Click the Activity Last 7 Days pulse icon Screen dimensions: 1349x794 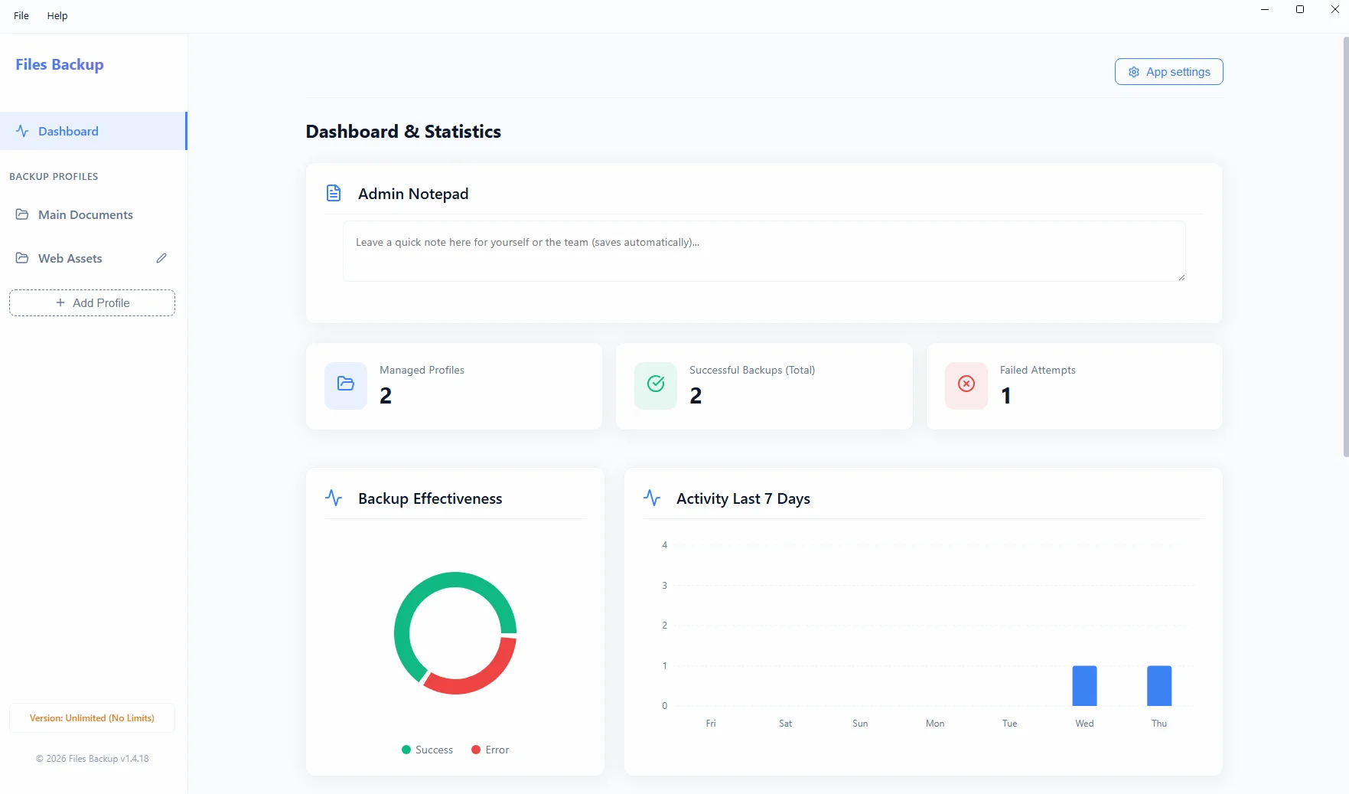pos(652,498)
